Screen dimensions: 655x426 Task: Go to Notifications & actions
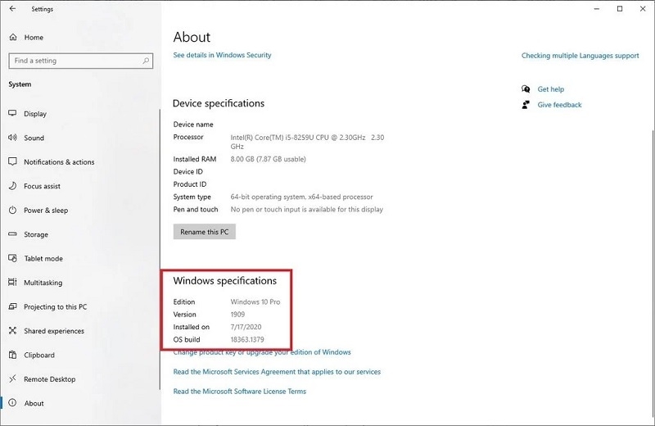pyautogui.click(x=59, y=162)
